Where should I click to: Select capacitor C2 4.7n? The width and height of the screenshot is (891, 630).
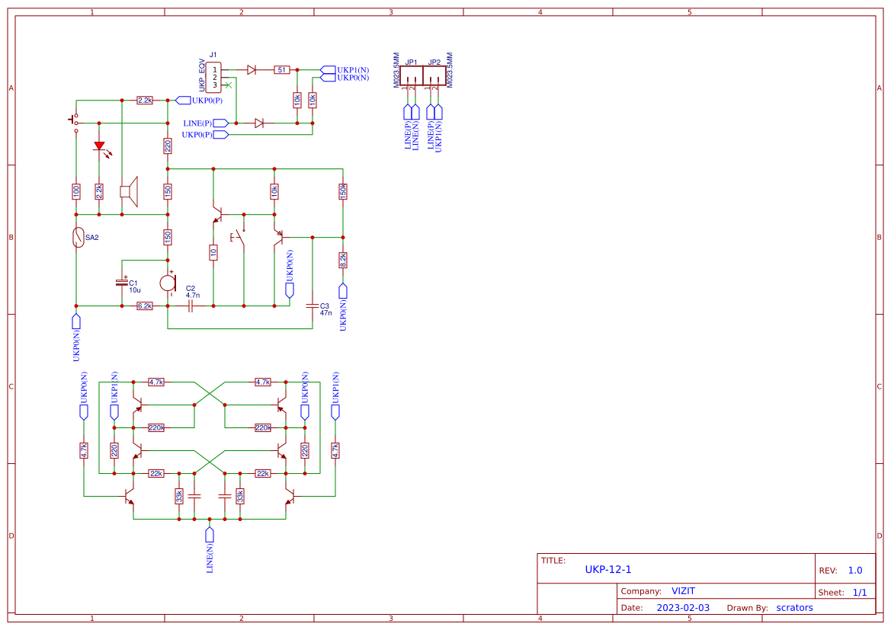(x=191, y=306)
